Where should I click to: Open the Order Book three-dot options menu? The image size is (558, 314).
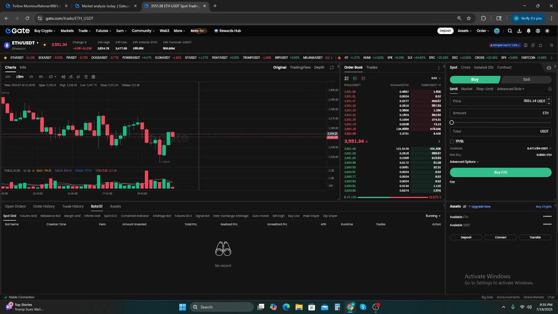pos(439,68)
